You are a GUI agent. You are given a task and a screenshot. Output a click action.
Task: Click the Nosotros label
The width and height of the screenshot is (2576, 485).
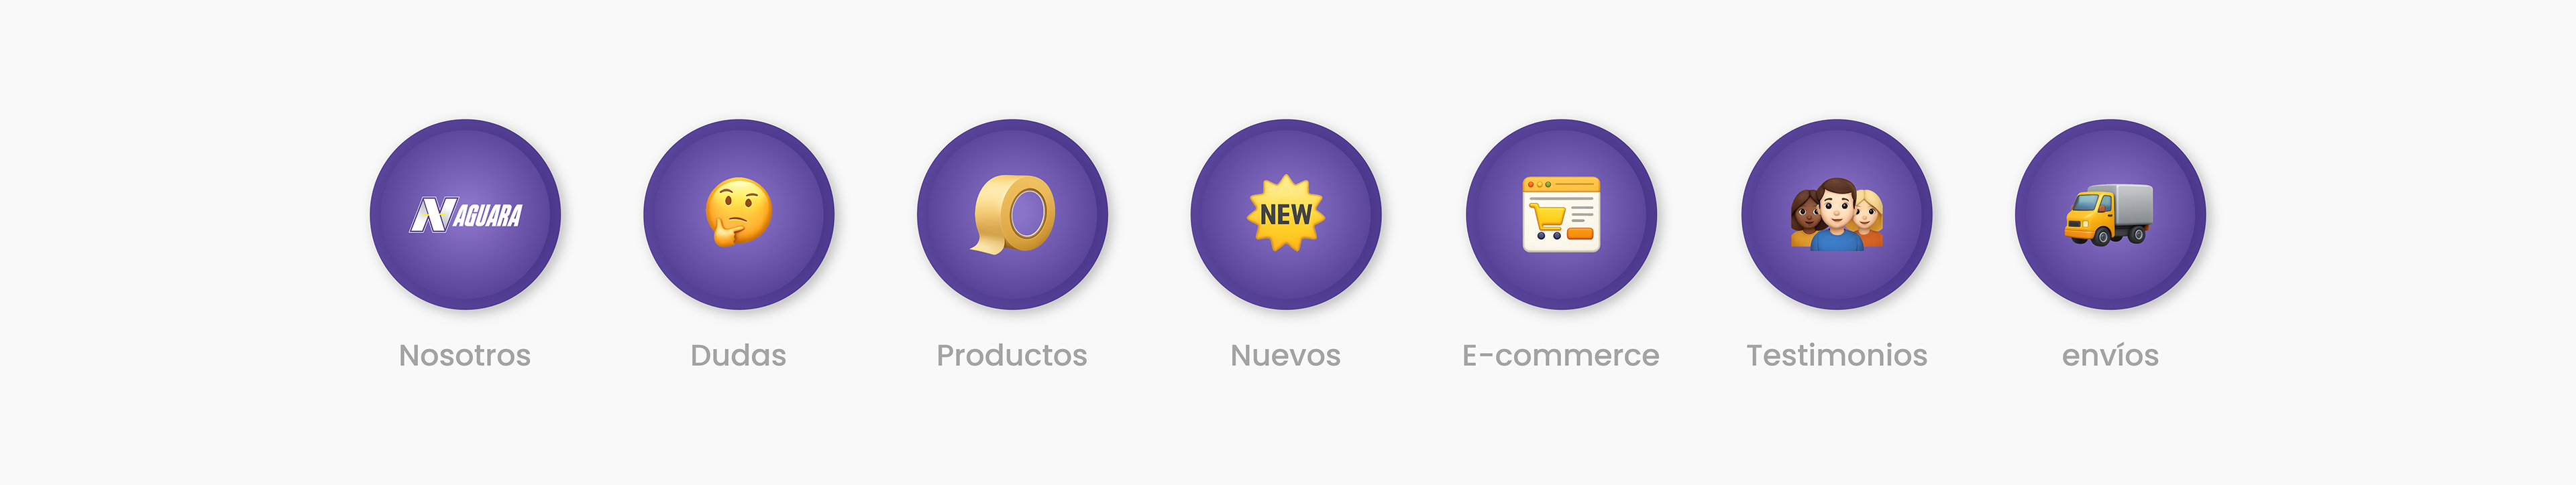[x=465, y=355]
